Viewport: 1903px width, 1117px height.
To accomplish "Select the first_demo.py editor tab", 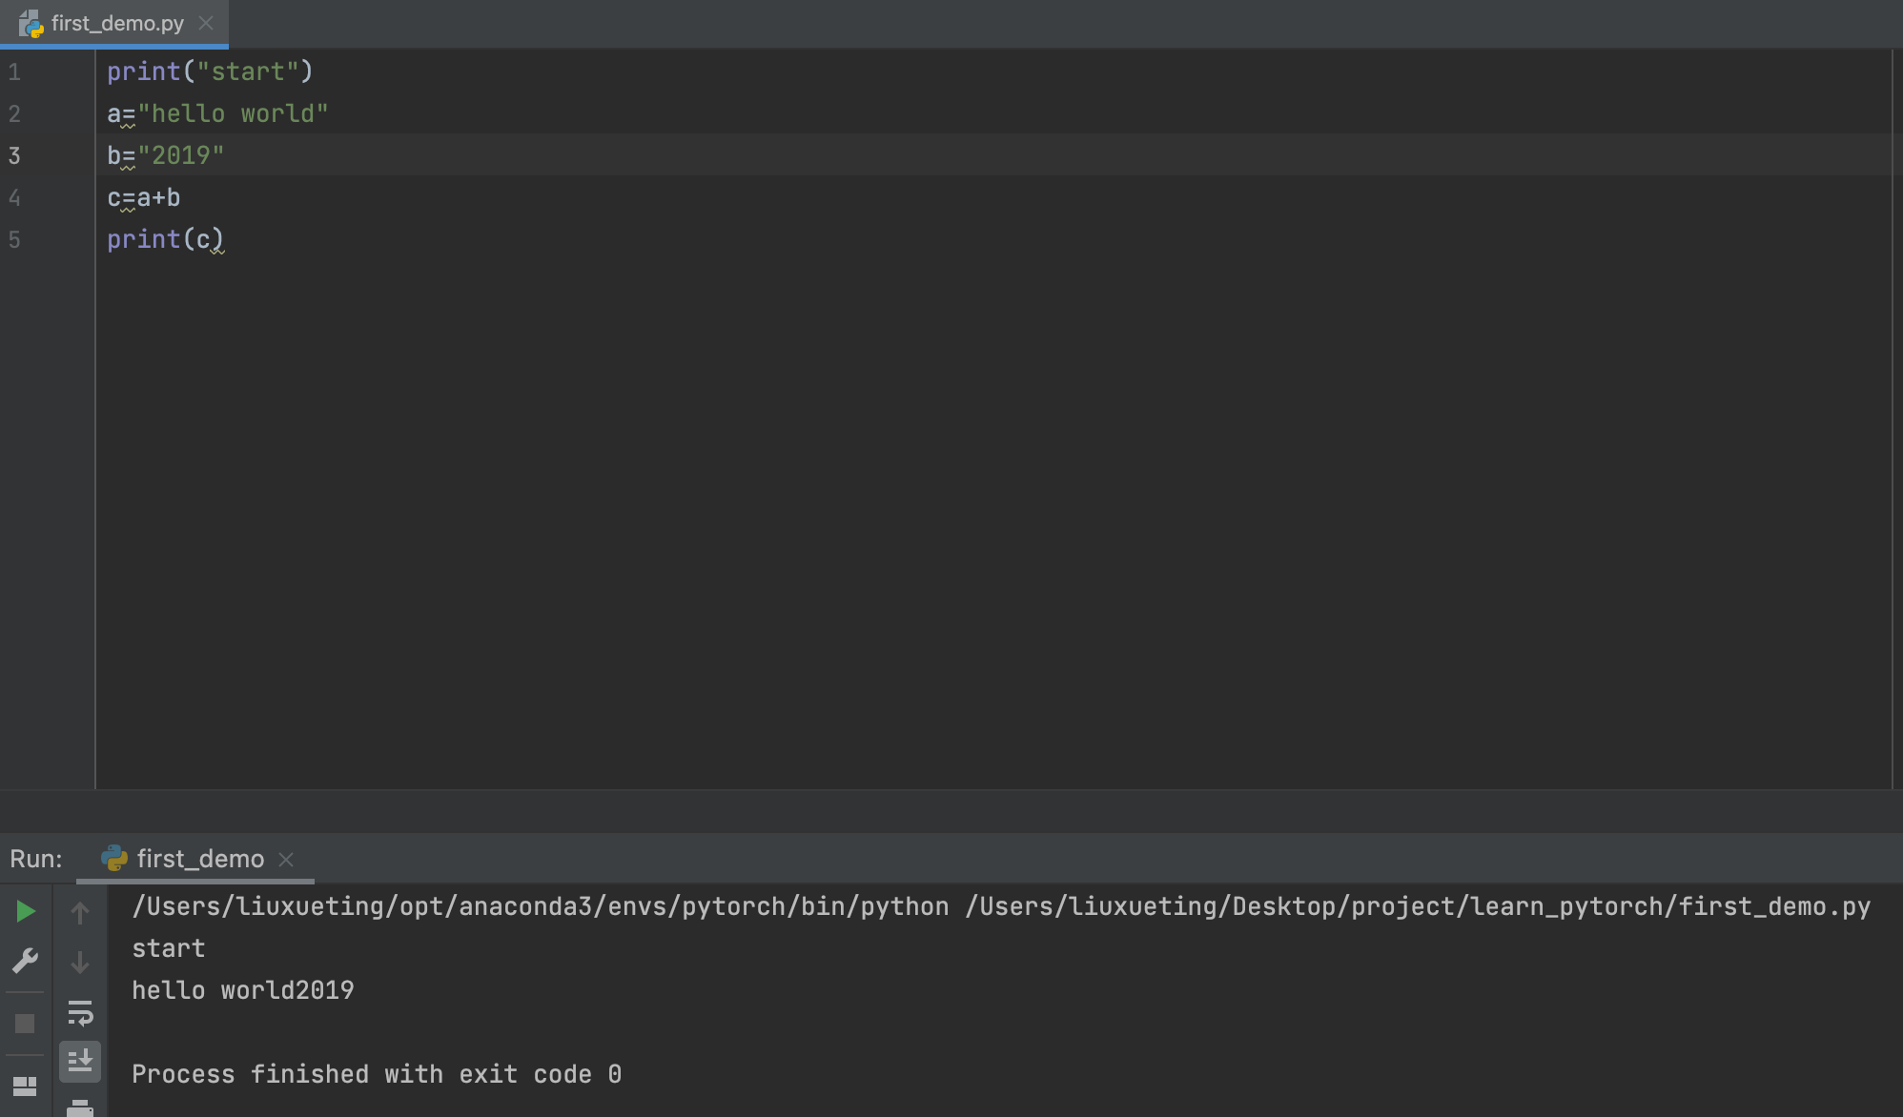I will pyautogui.click(x=117, y=24).
